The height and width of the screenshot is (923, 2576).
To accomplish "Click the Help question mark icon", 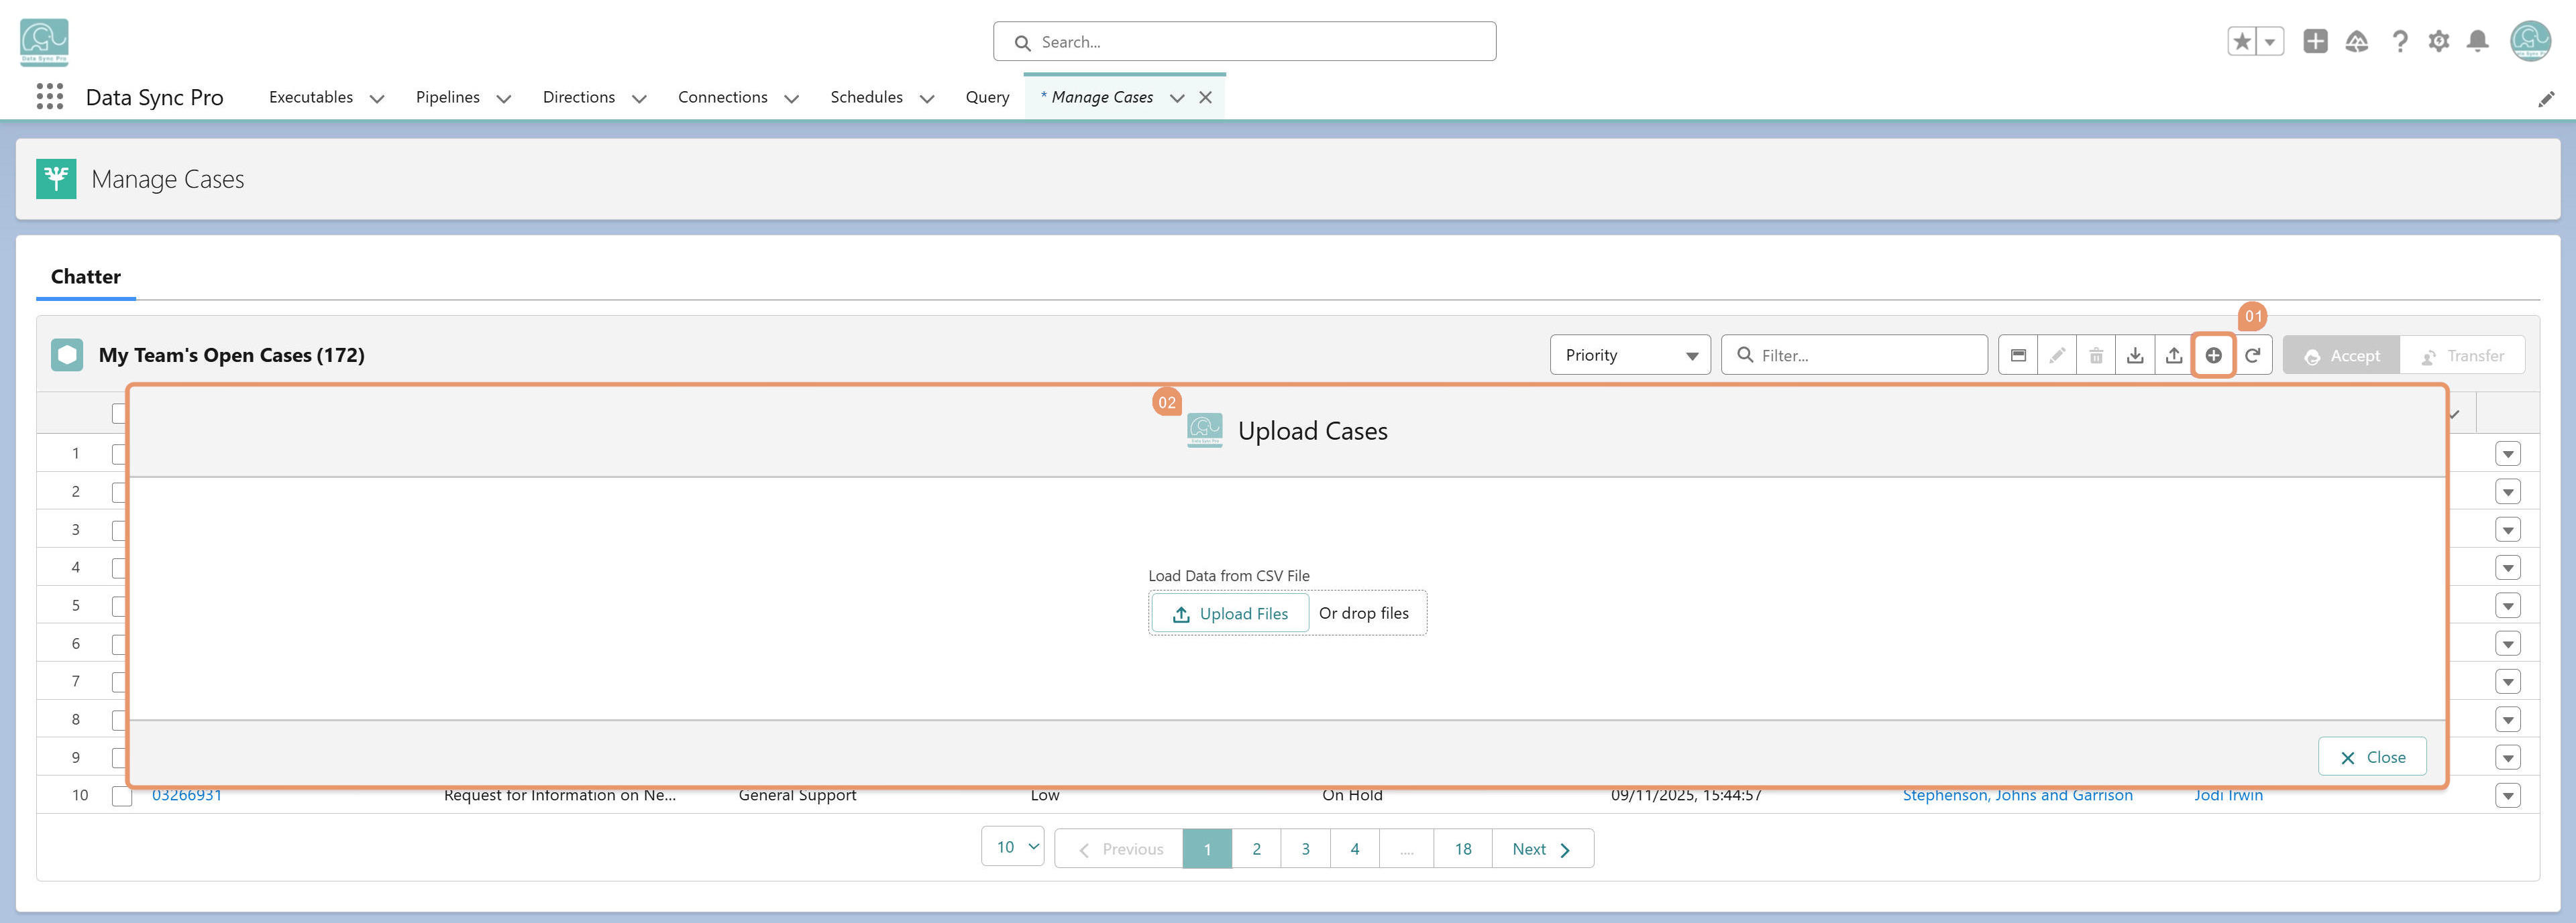I will [2399, 41].
